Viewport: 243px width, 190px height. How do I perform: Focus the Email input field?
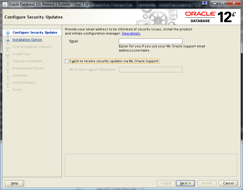pyautogui.click(x=151, y=41)
